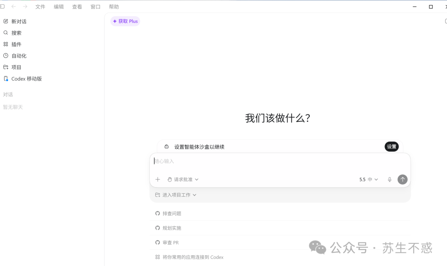Expand the 进入项目工作 dropdown
The image size is (447, 266).
(x=175, y=195)
